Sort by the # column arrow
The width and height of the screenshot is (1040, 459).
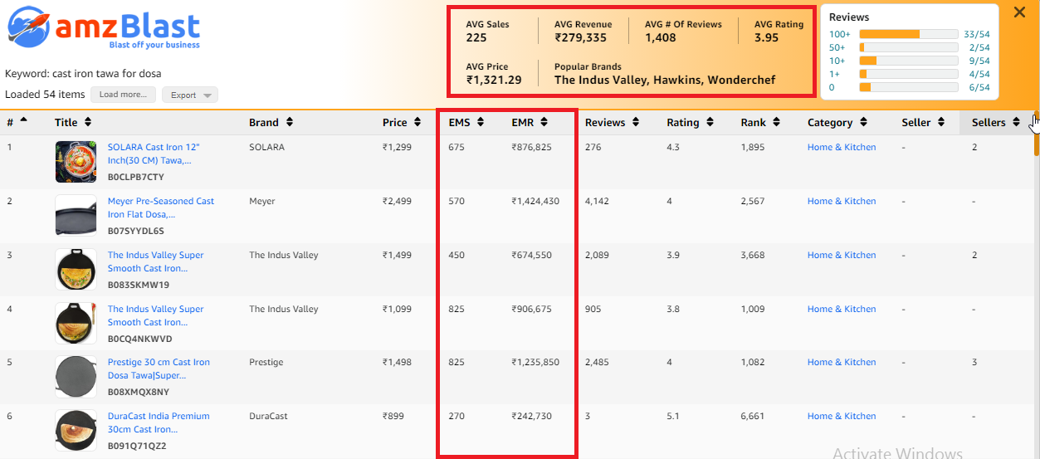[23, 120]
